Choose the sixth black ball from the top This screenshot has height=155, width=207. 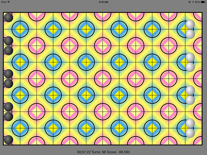pyautogui.click(x=9, y=107)
